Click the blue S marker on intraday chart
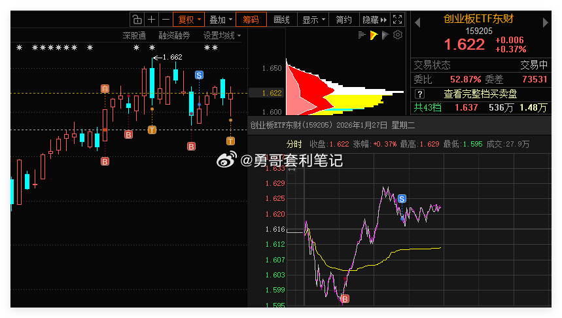The image size is (562, 318). click(x=402, y=199)
